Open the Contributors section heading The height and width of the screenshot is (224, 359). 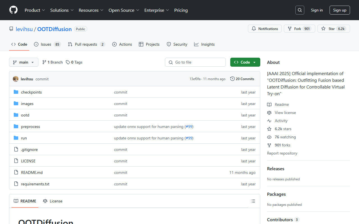283,220
